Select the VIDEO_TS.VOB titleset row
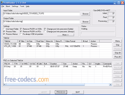The width and height of the screenshot is (125, 95). [x=52, y=44]
